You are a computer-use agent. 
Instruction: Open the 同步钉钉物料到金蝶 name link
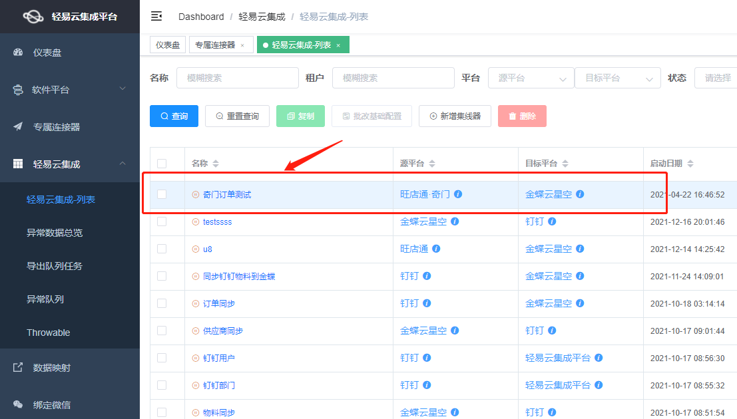pyautogui.click(x=239, y=276)
